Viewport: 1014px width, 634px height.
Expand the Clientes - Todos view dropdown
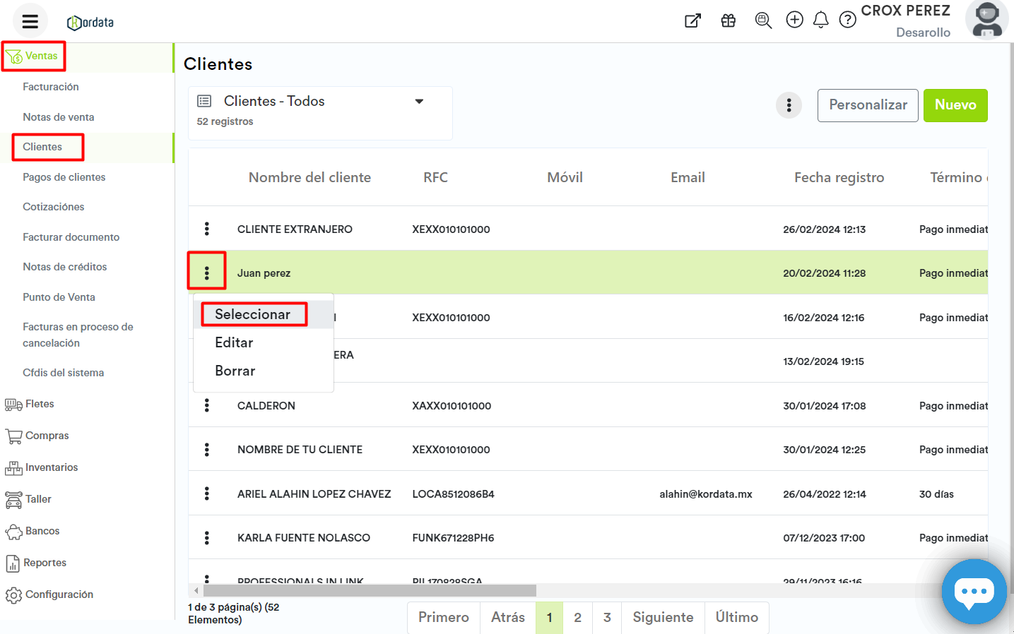click(x=419, y=102)
